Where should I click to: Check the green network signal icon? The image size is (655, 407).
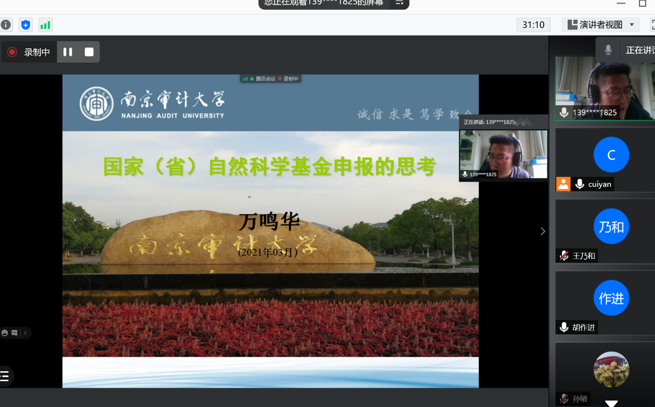pos(45,25)
